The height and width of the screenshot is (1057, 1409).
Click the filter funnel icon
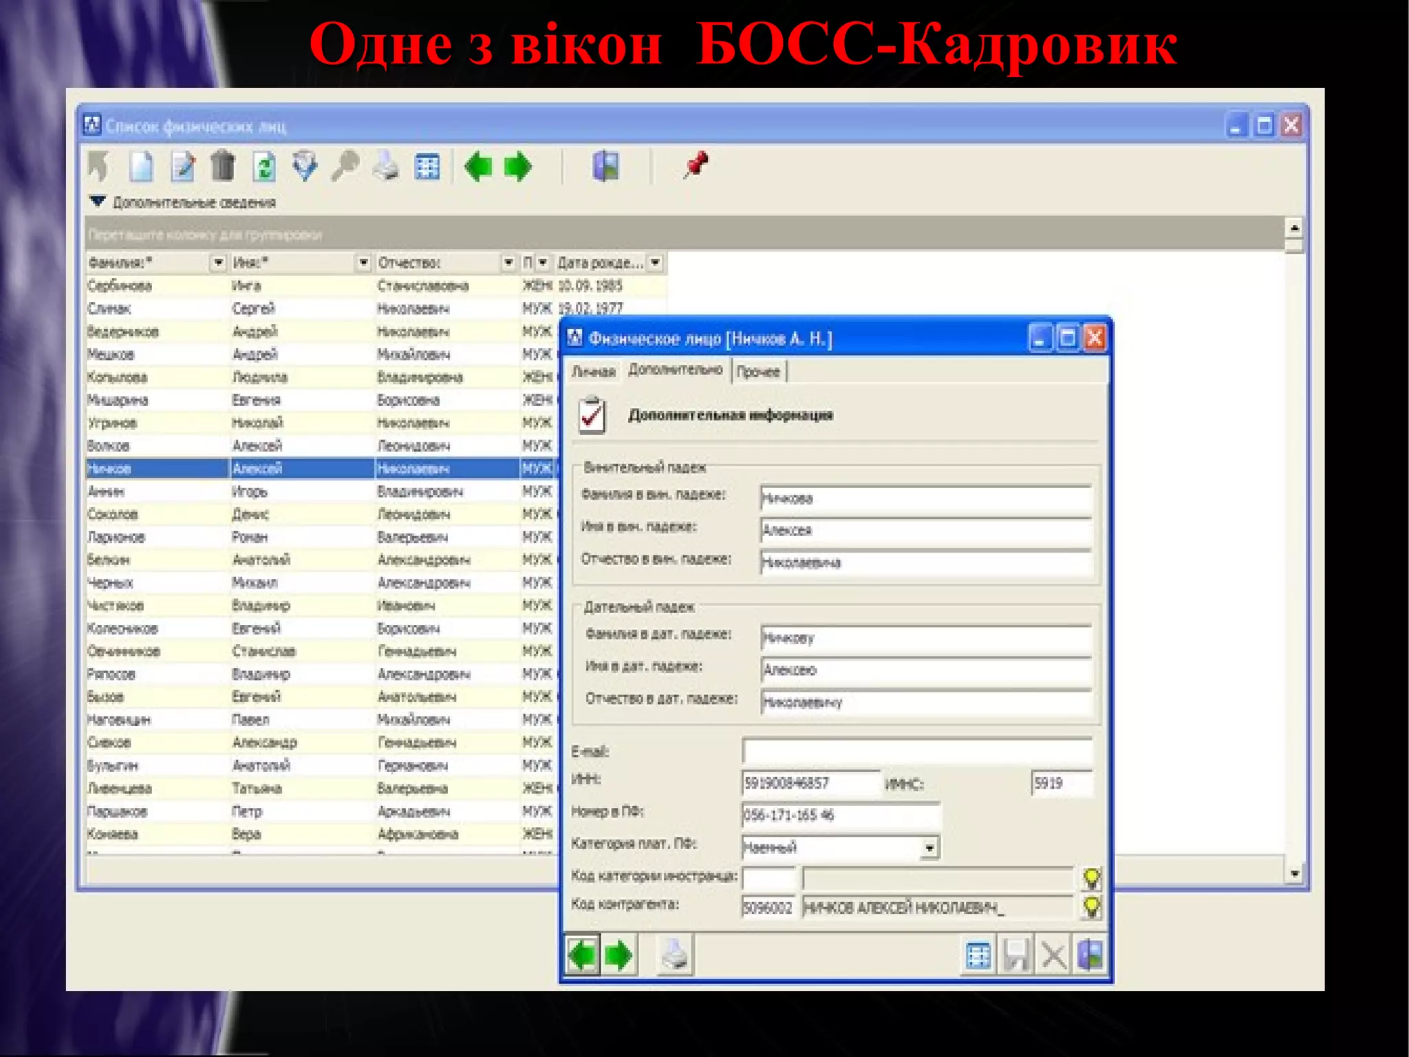click(305, 167)
